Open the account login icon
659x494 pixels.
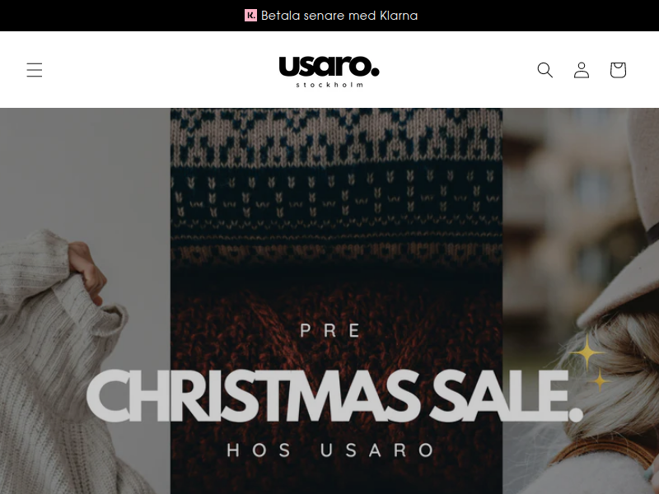tap(582, 70)
